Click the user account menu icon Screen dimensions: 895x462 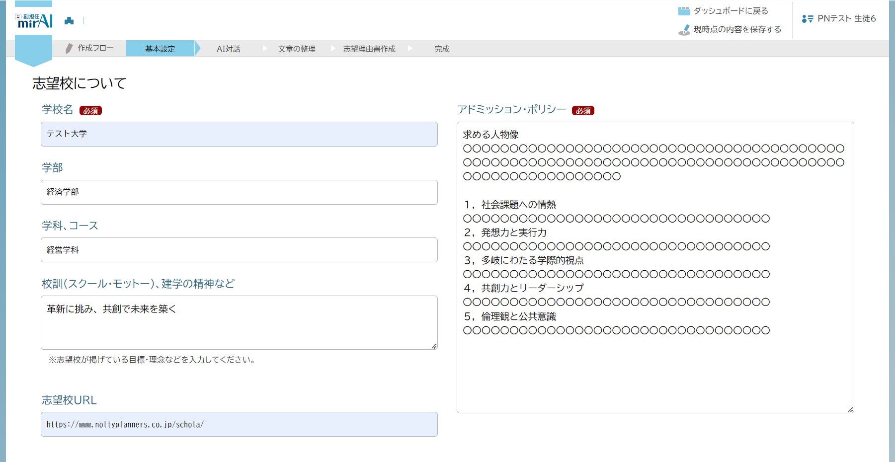point(807,19)
